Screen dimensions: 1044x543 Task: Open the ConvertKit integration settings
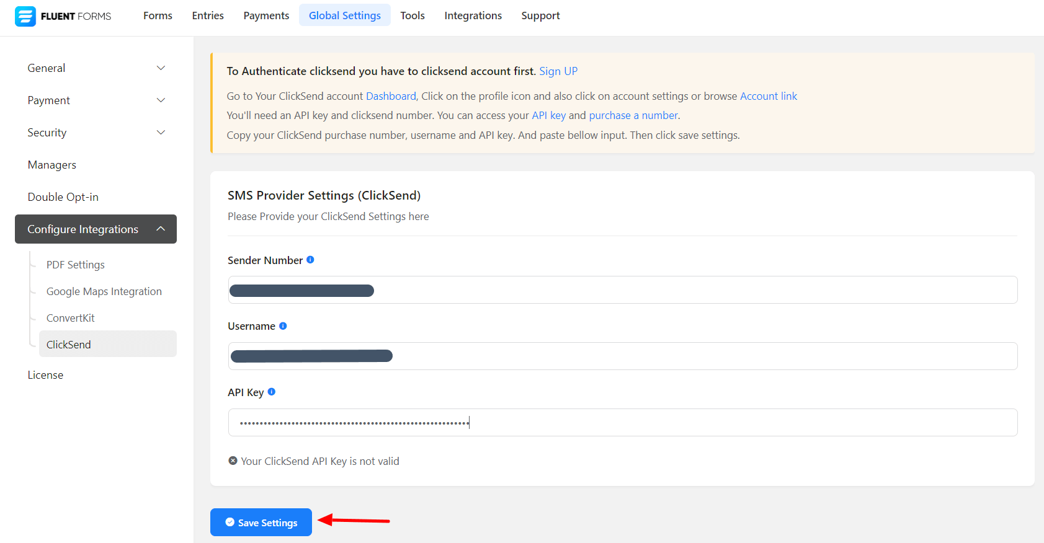tap(71, 318)
